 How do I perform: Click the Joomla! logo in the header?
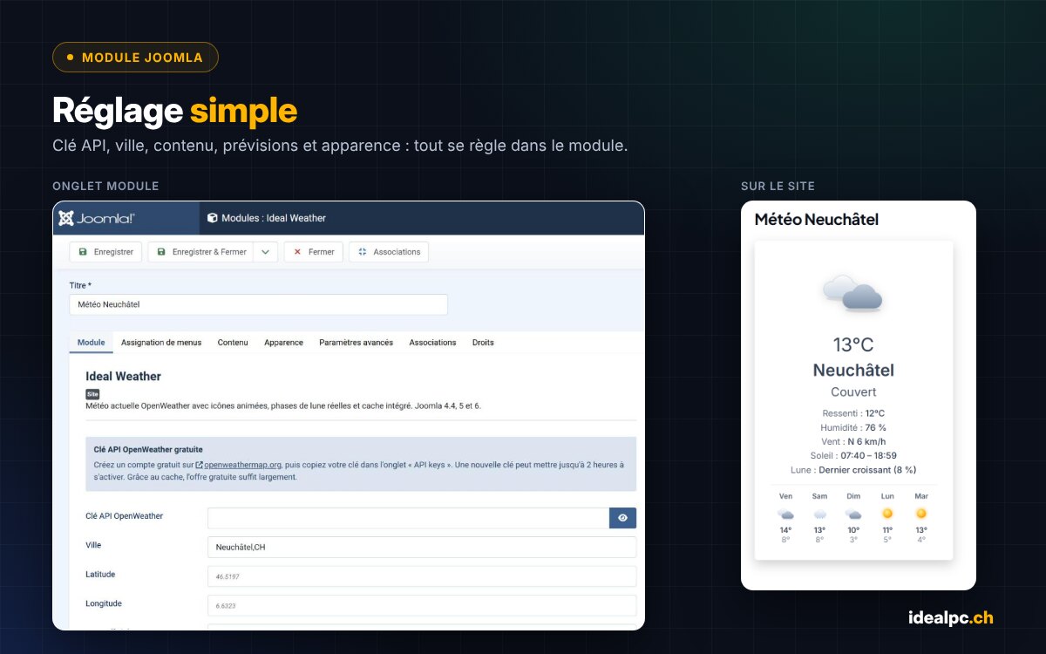pyautogui.click(x=97, y=218)
